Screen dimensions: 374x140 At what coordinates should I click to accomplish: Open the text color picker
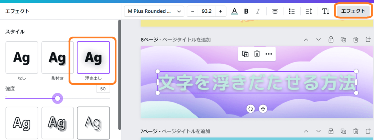coord(235,11)
